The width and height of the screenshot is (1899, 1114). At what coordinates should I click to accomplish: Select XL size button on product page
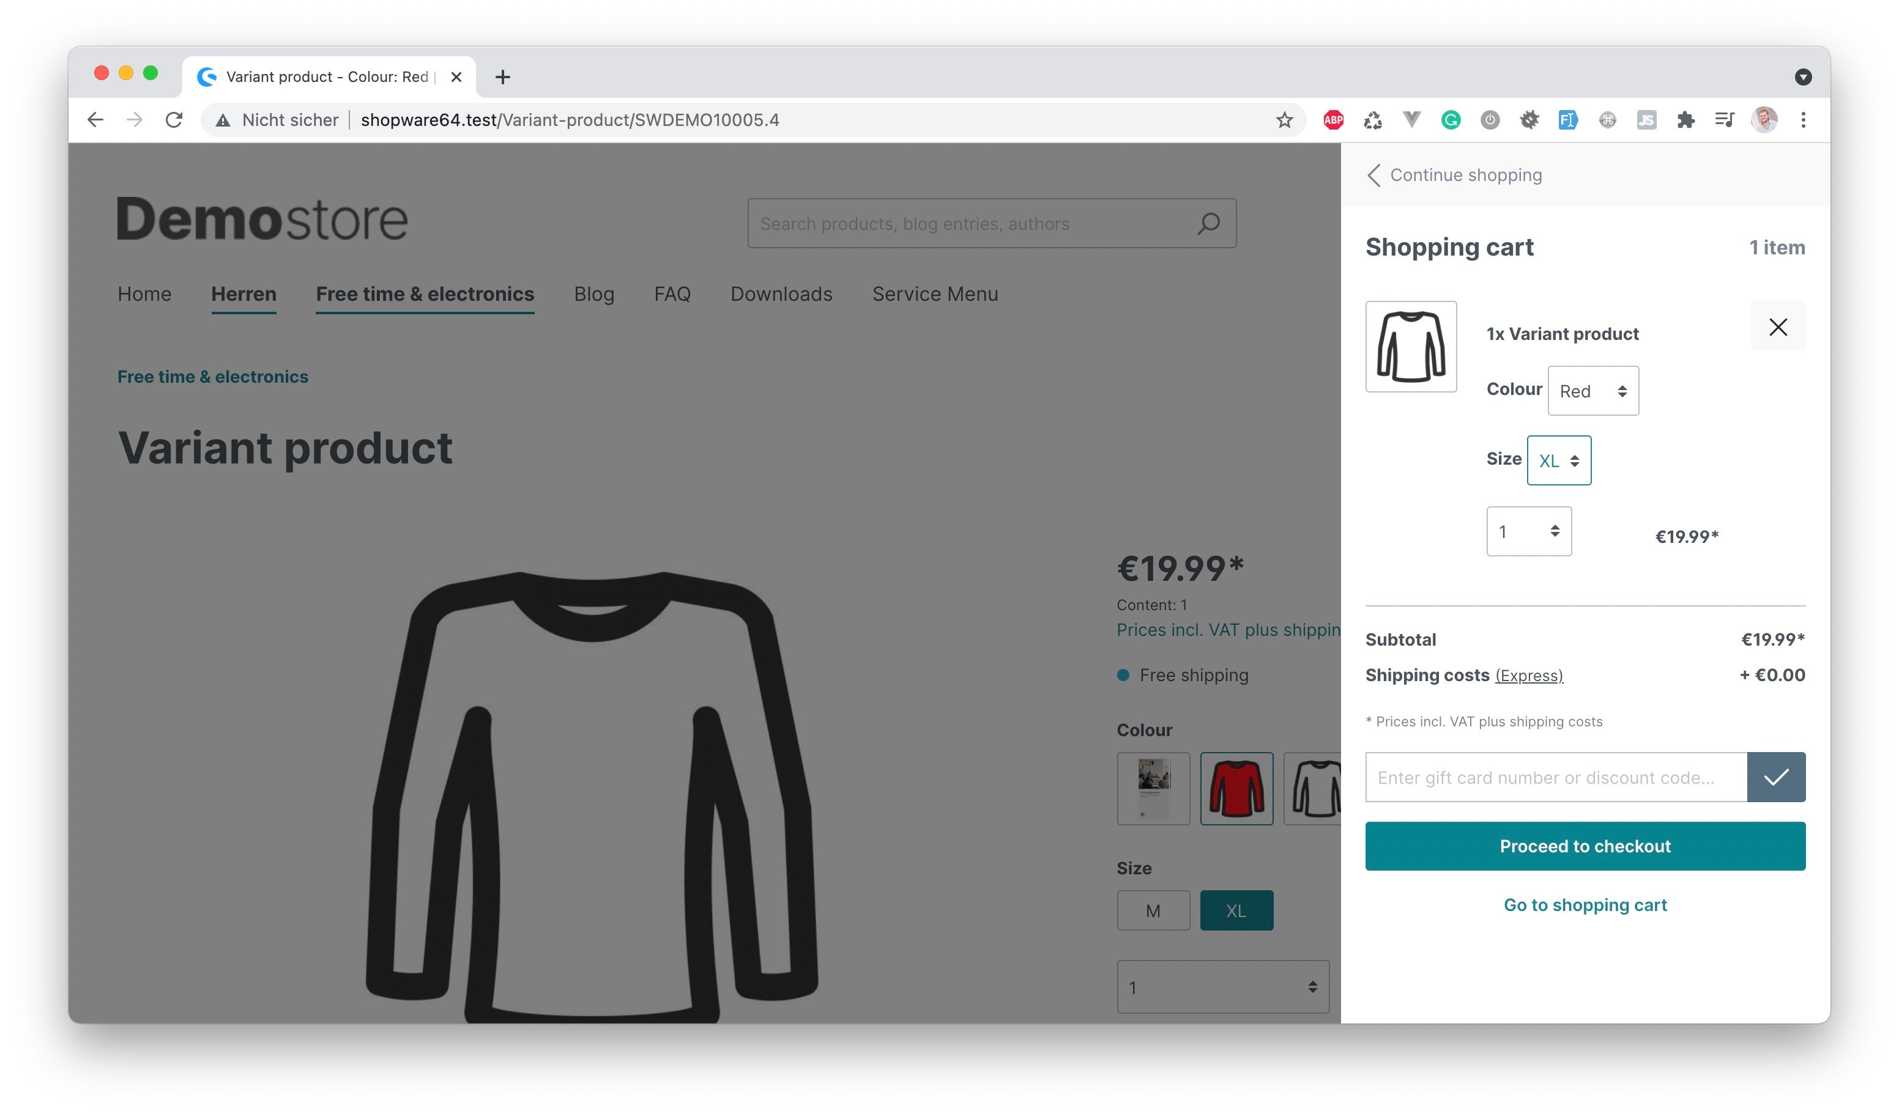click(x=1235, y=911)
